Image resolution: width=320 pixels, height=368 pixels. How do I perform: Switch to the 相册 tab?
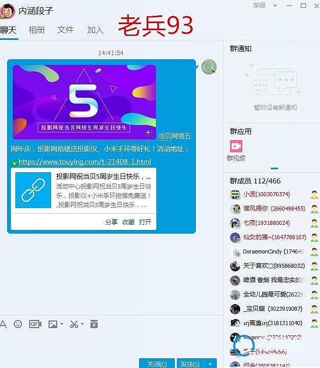tap(37, 30)
